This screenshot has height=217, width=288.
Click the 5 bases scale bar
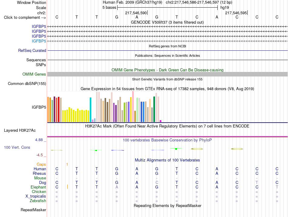tap(168, 8)
